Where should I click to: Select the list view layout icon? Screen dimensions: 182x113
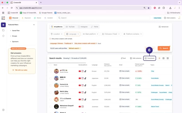coord(159,58)
